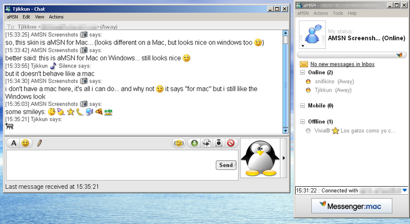Open Tools menu in aMSN contact list

[338, 13]
